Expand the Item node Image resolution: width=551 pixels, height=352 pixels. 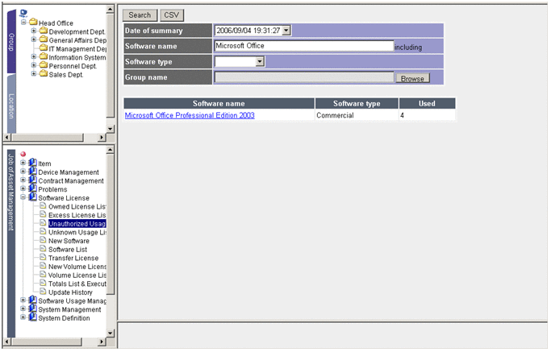click(x=23, y=163)
